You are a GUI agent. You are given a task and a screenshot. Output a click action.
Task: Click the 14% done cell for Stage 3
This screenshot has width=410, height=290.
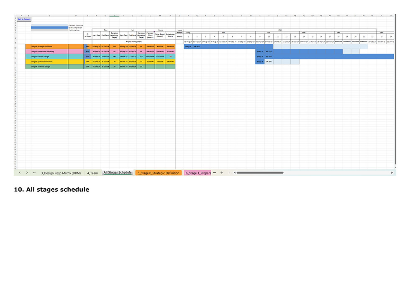(87, 62)
